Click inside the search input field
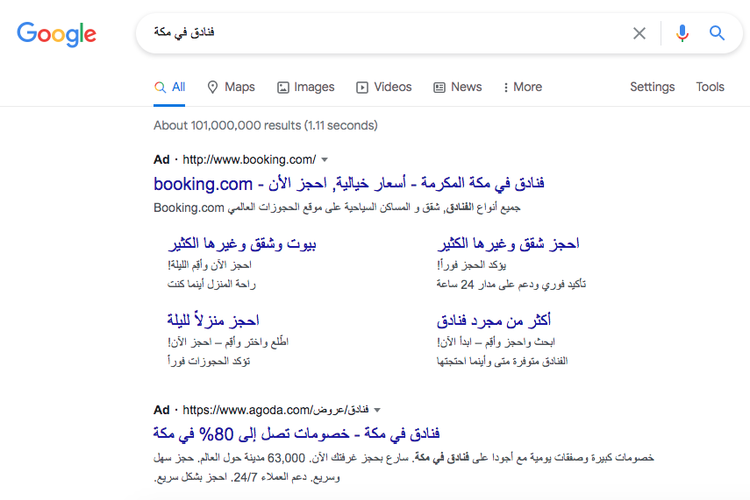This screenshot has width=750, height=500. [386, 33]
